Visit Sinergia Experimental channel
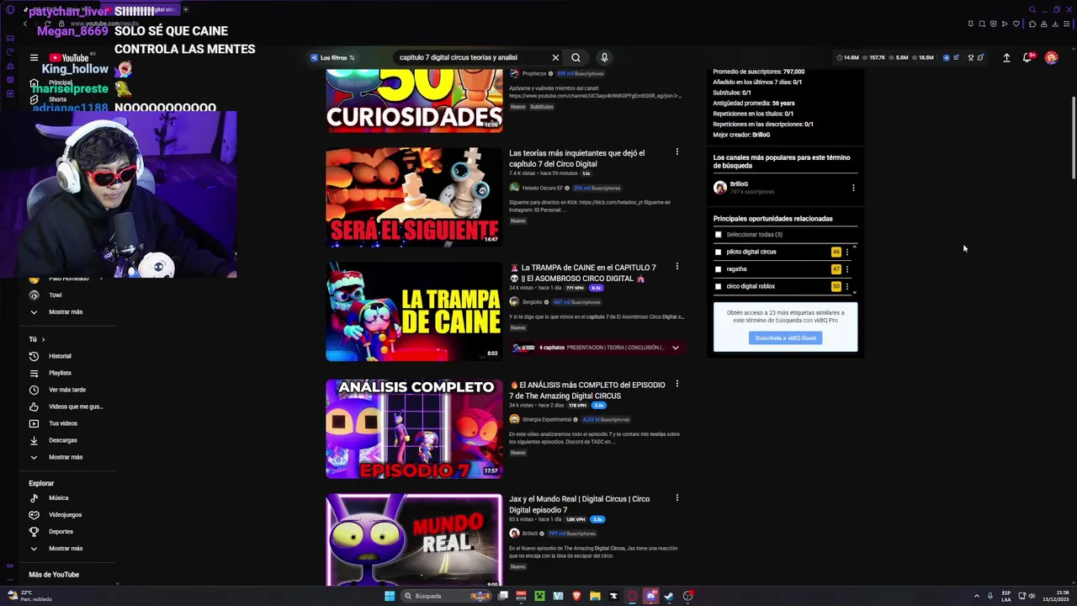This screenshot has width=1077, height=606. (547, 419)
